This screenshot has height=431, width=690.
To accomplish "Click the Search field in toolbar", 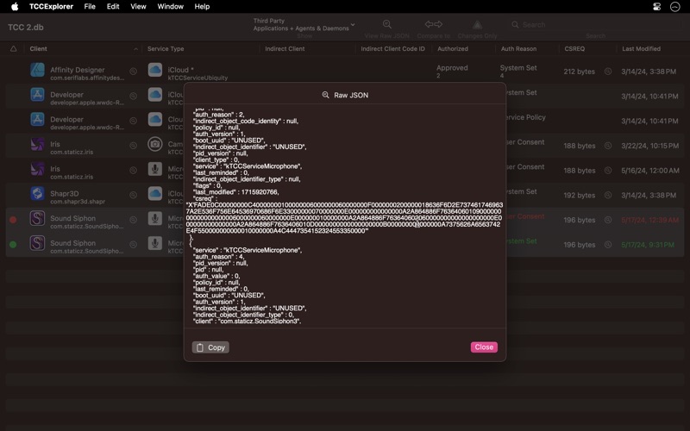I will coord(595,25).
